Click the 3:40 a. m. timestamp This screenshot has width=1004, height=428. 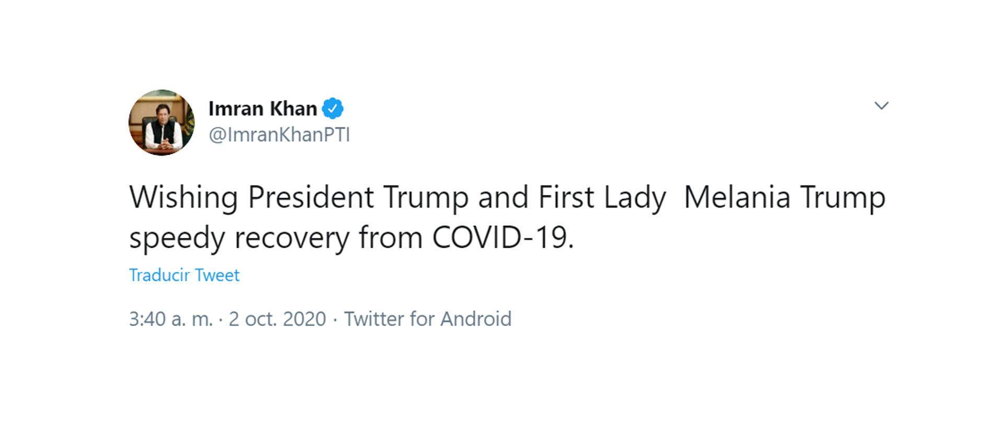click(x=171, y=319)
